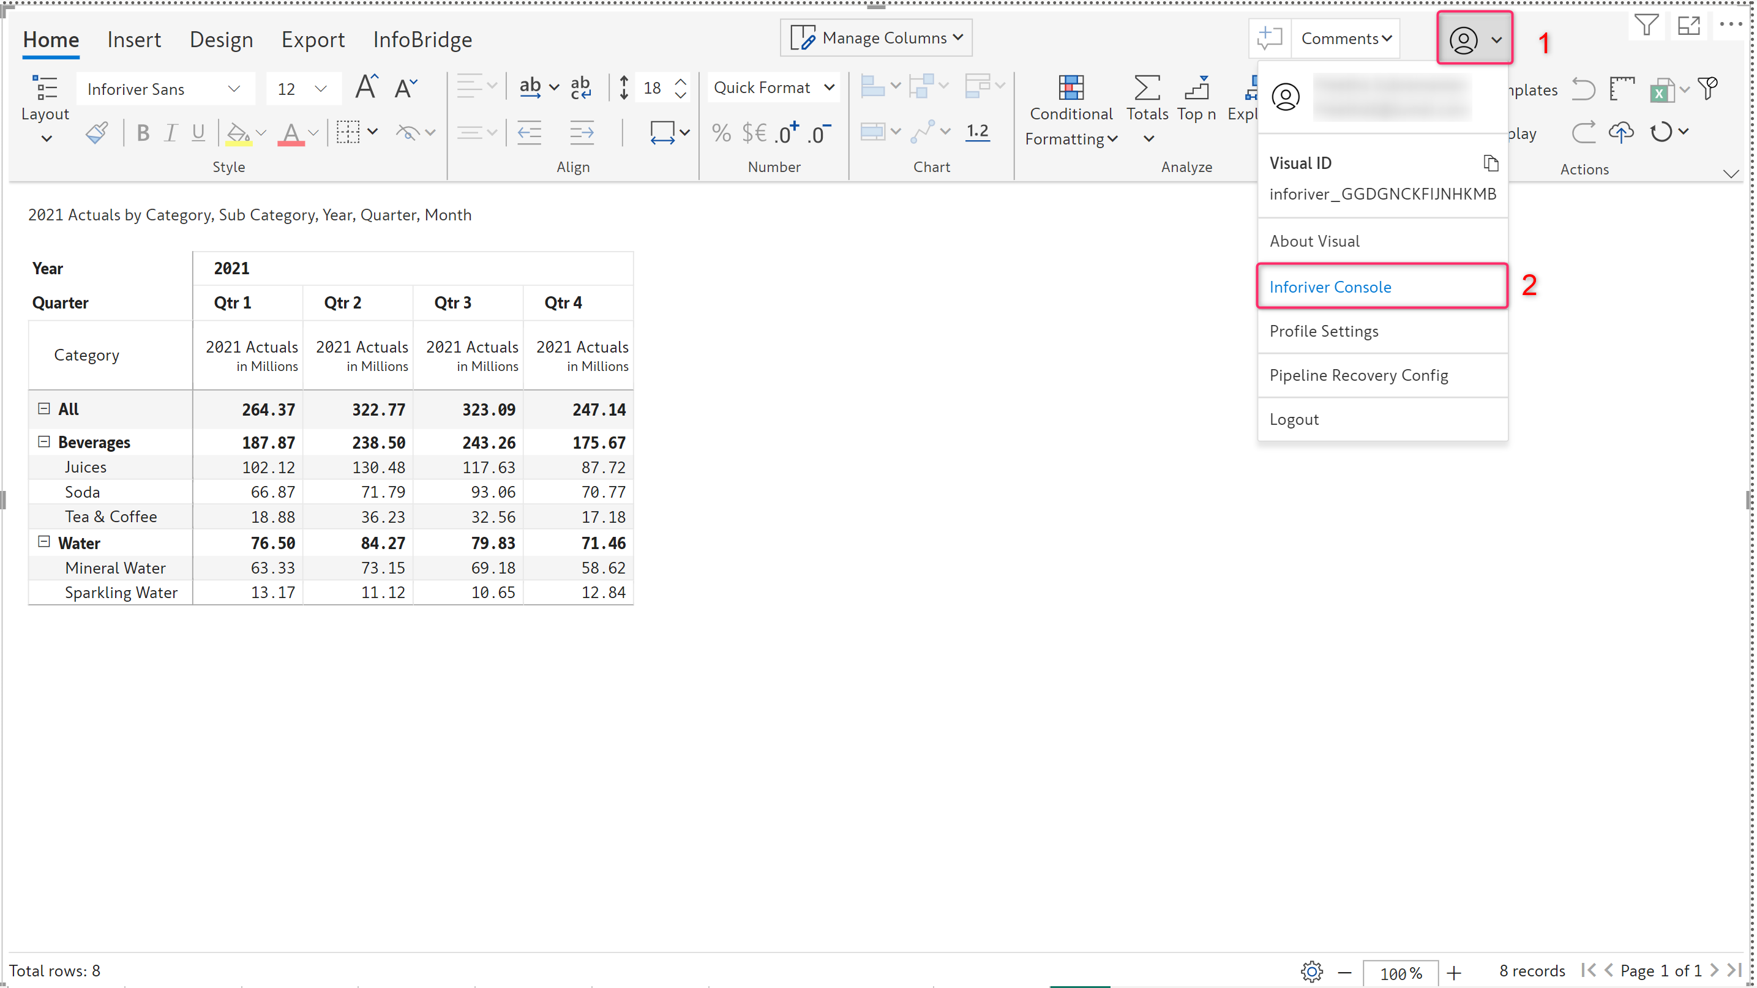Switch to the Insert tab
The width and height of the screenshot is (1757, 988).
[x=133, y=40]
